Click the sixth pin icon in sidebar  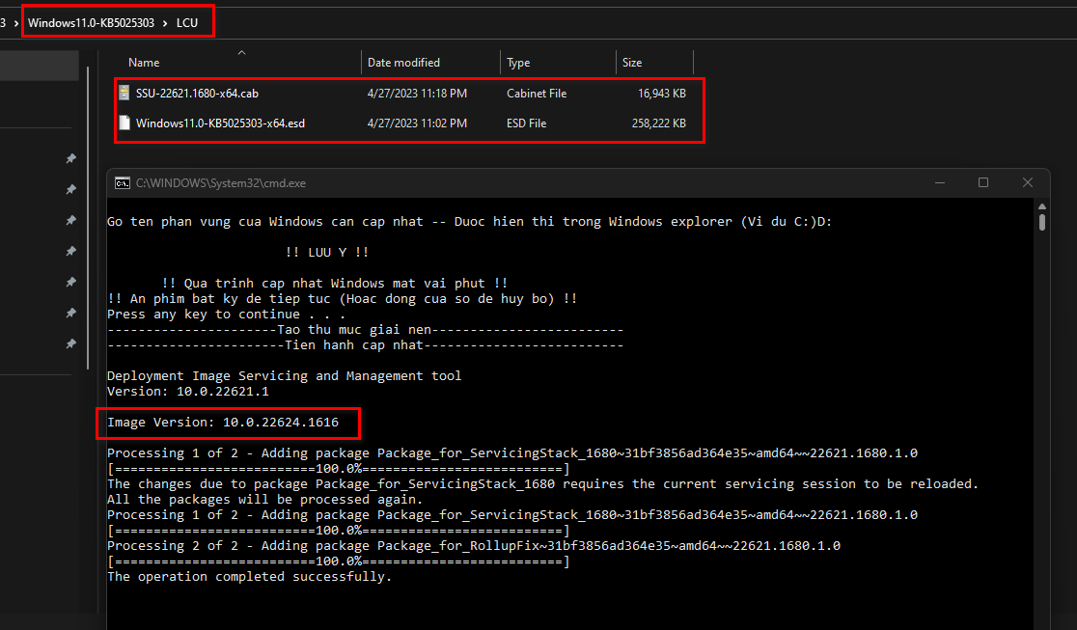[70, 314]
